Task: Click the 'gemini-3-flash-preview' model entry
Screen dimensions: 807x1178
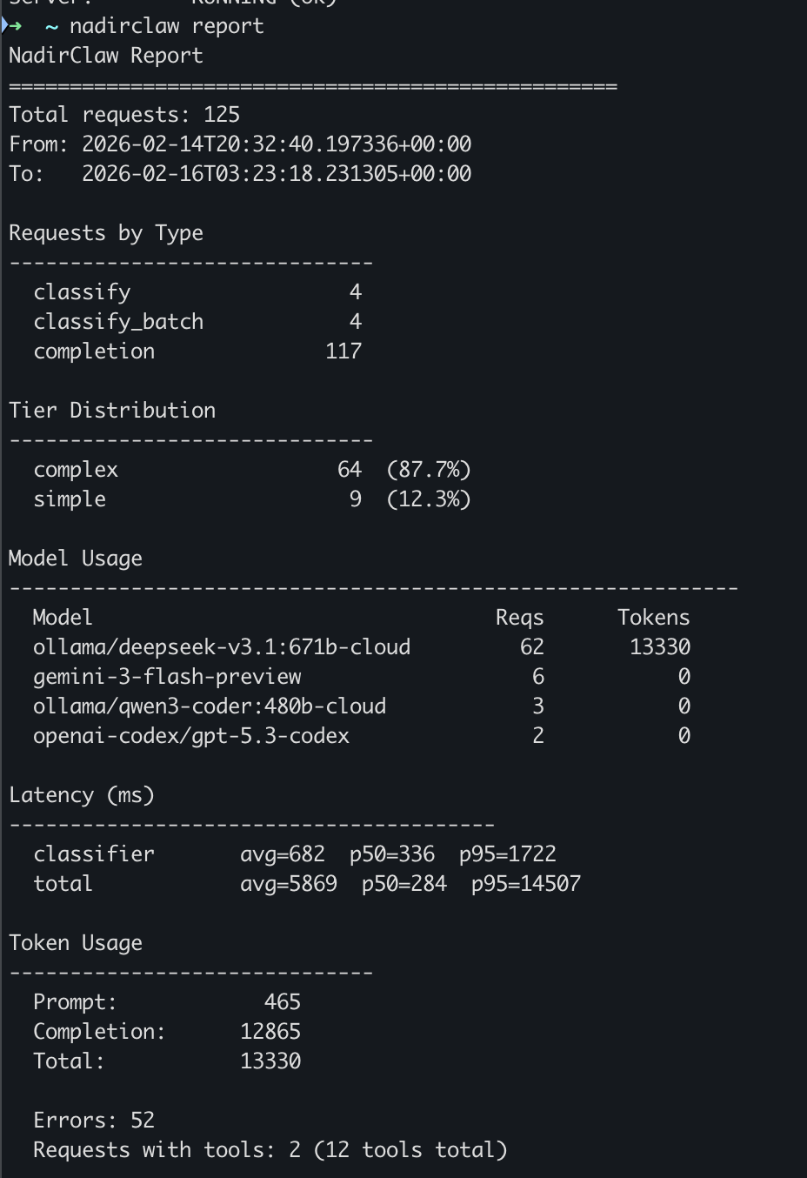Action: tap(167, 676)
